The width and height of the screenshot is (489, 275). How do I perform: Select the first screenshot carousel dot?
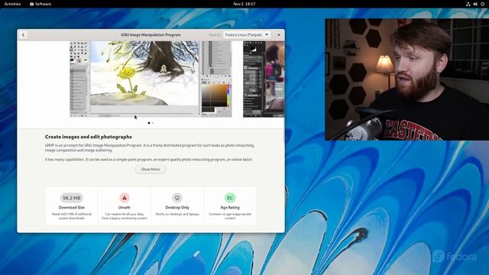[149, 123]
